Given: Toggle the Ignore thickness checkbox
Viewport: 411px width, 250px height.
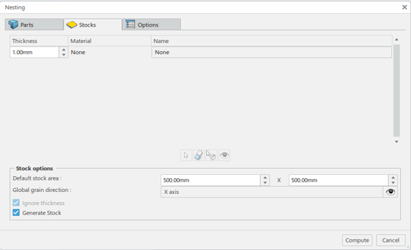Looking at the screenshot, I should click(x=16, y=203).
